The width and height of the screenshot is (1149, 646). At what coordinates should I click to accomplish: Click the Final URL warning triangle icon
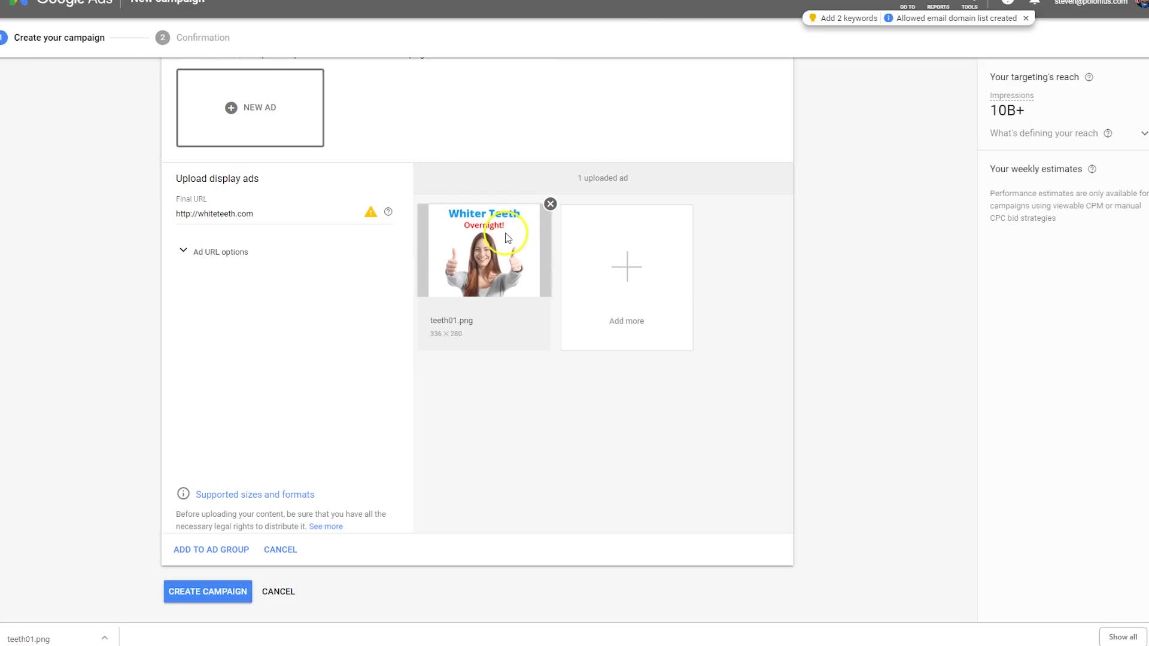[x=370, y=212]
